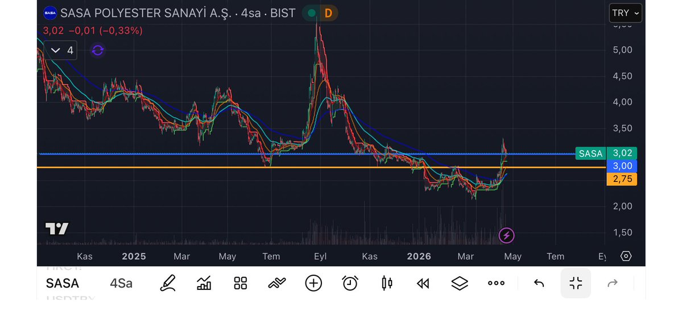Exit fullscreen with the collapse arrows button
Image resolution: width=682 pixels, height=315 pixels.
[x=576, y=283]
